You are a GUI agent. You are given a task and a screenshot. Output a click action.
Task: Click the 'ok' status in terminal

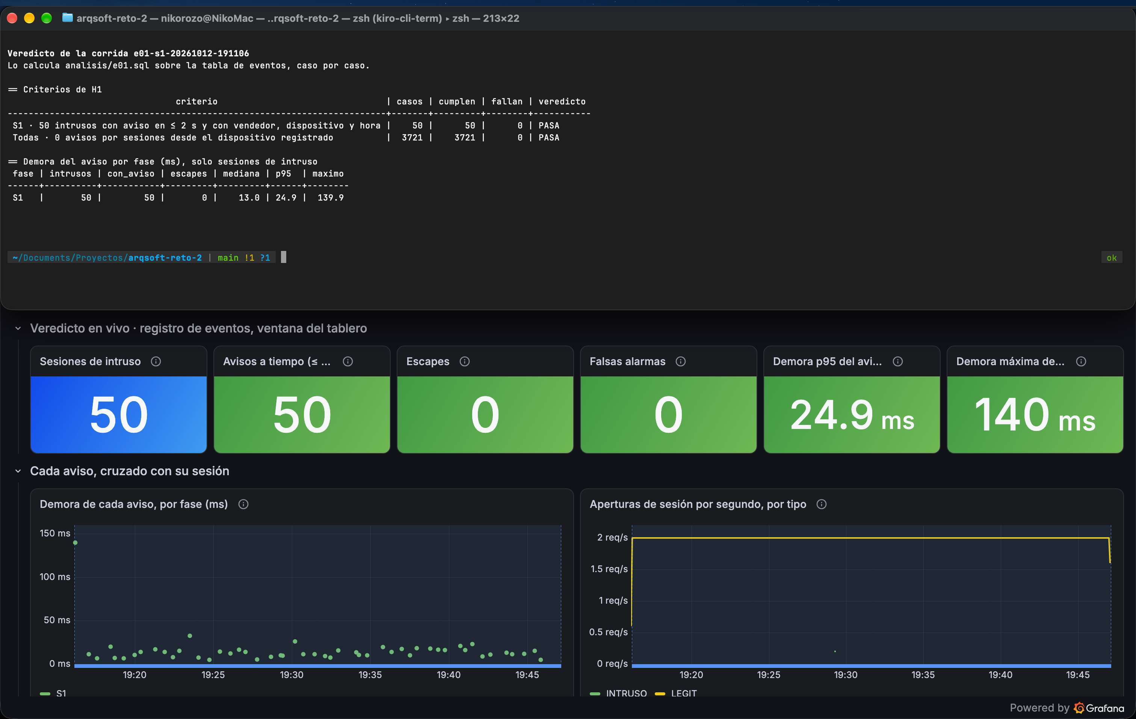coord(1112,258)
